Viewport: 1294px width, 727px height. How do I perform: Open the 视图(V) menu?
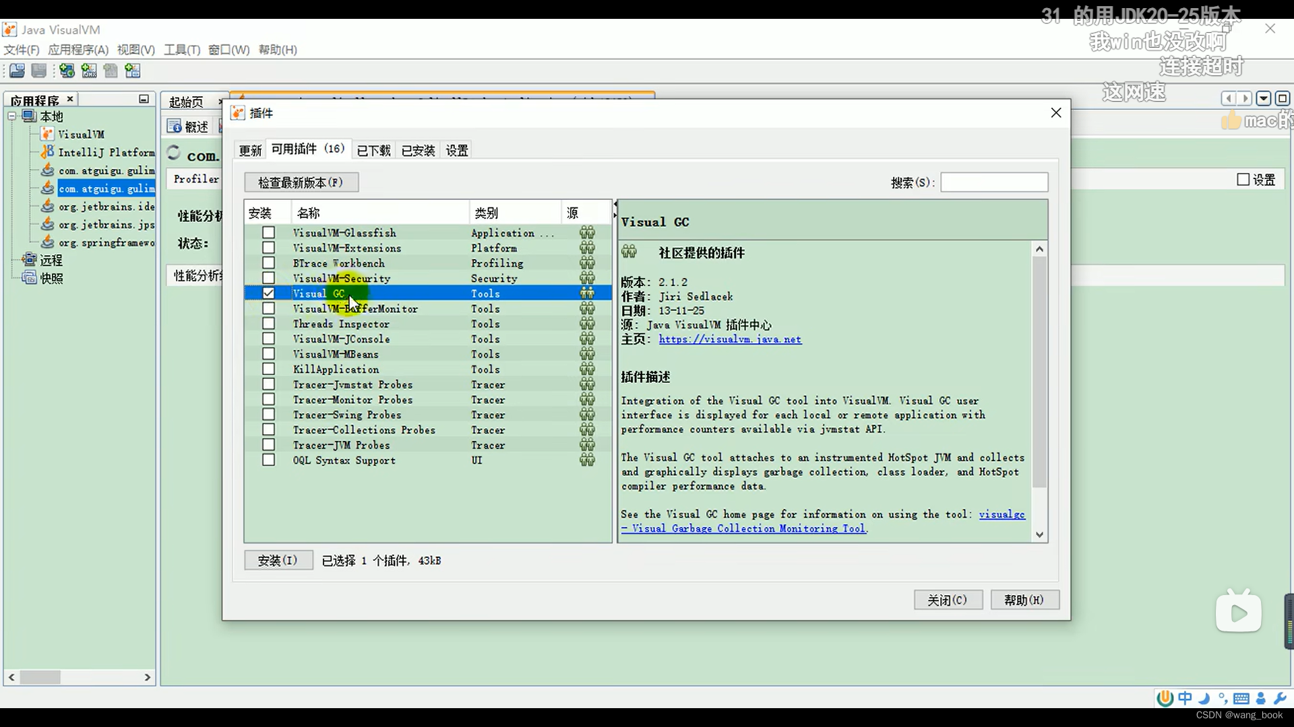coord(136,50)
